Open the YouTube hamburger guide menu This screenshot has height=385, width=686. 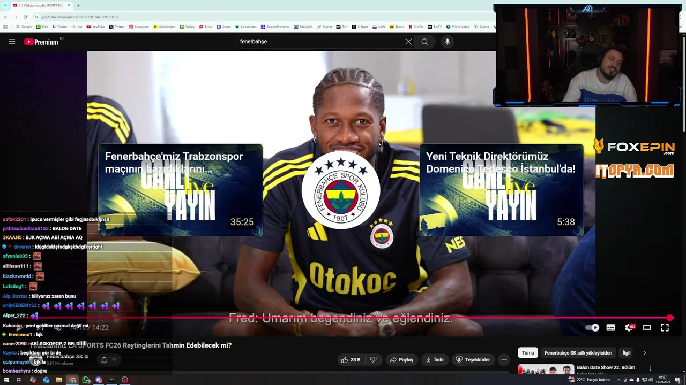point(12,42)
